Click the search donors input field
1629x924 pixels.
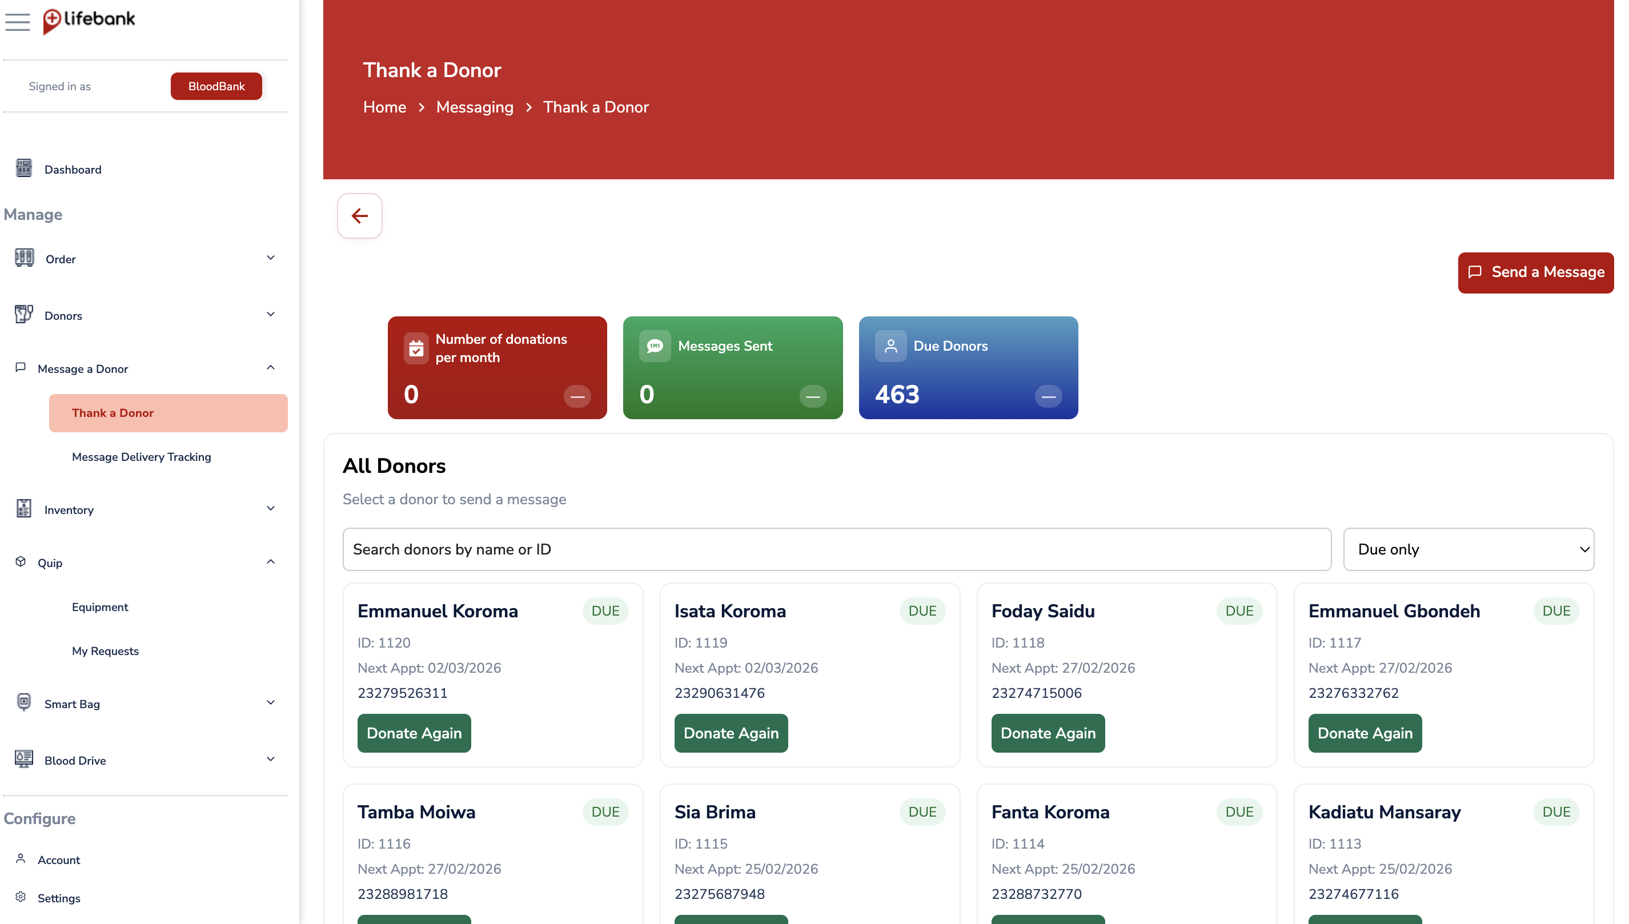coord(836,549)
